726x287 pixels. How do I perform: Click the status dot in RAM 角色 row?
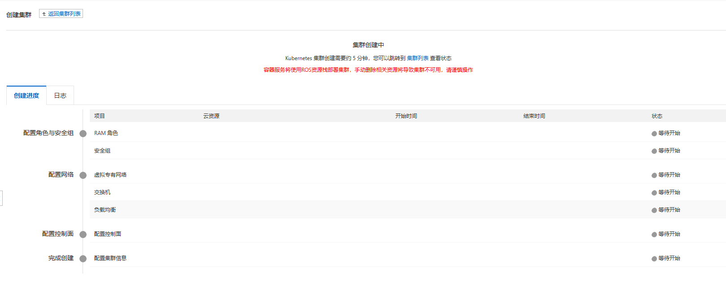[x=654, y=134]
